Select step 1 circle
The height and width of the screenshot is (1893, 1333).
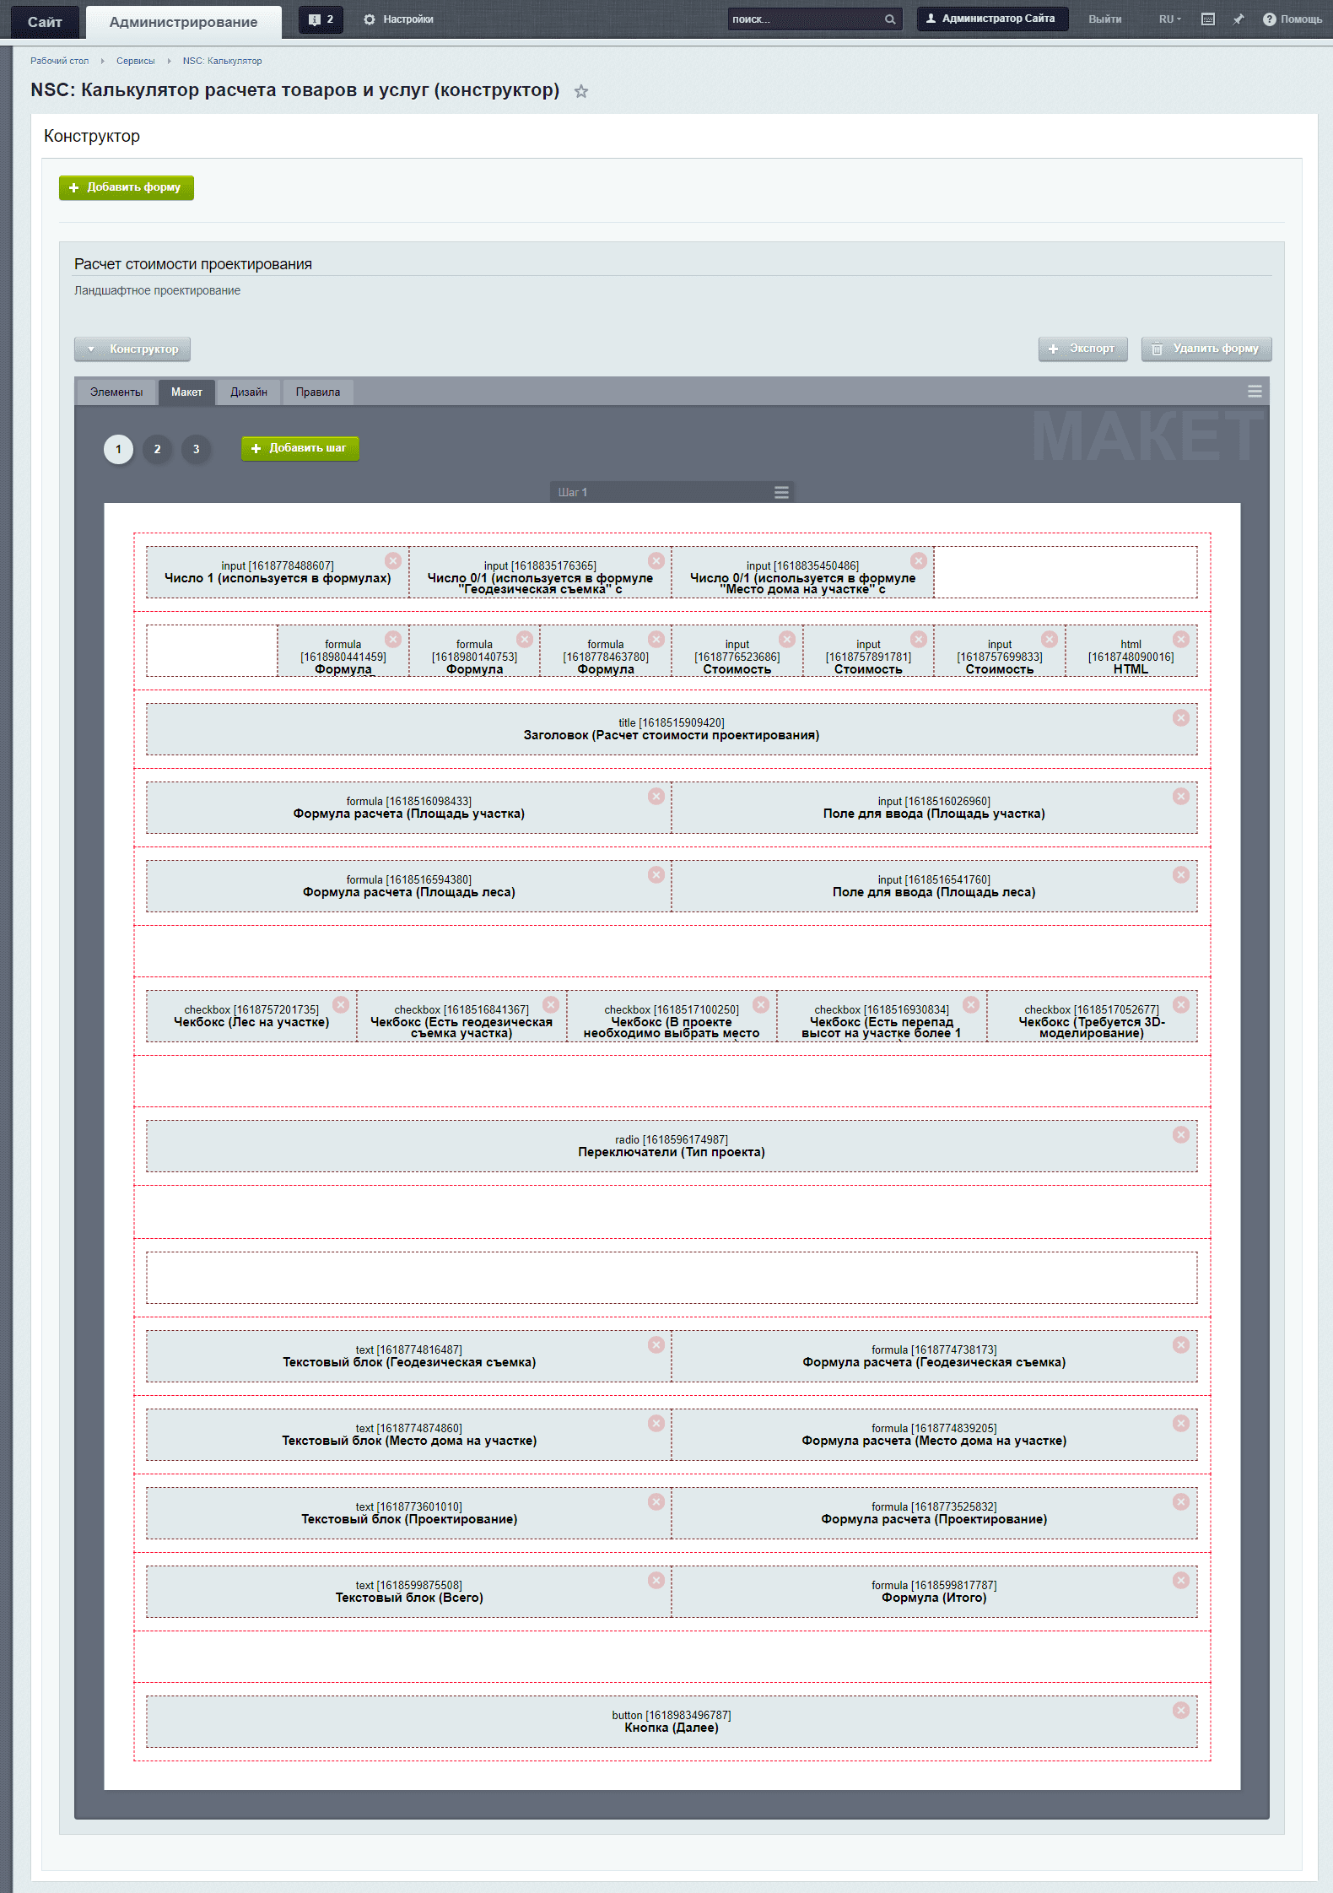(x=118, y=449)
